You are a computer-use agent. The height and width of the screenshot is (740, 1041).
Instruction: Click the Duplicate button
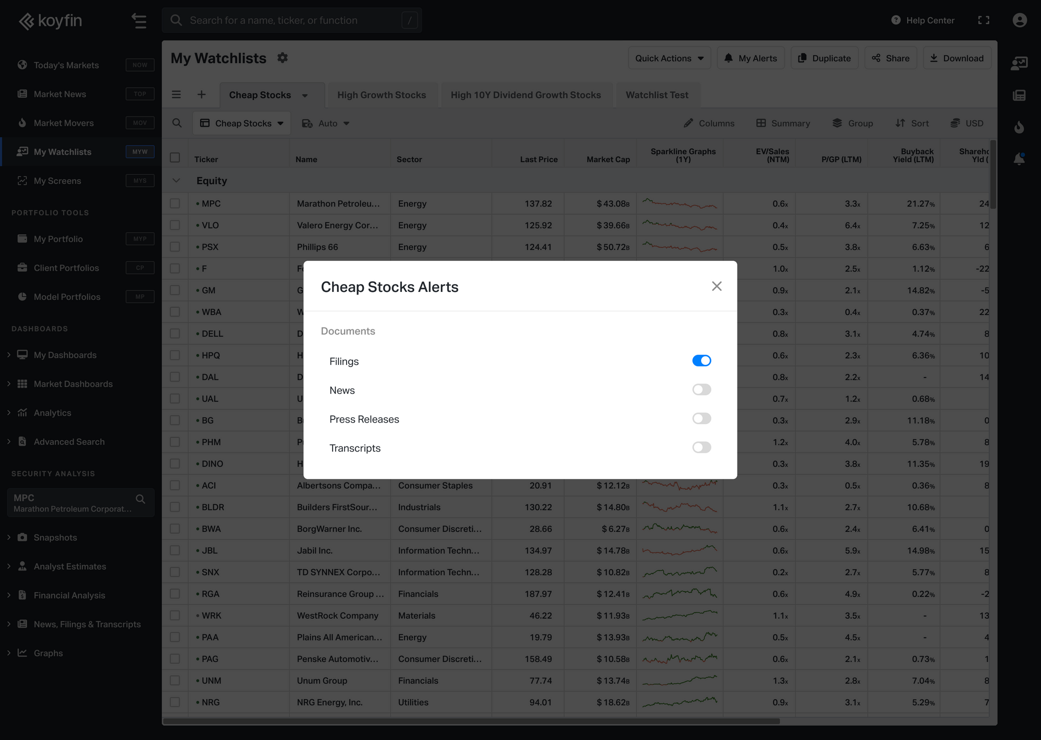[824, 58]
